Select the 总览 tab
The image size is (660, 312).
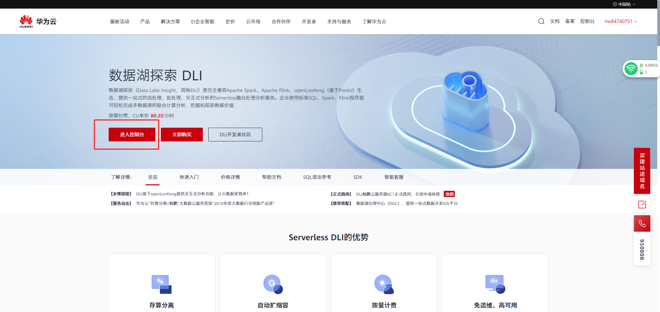153,177
